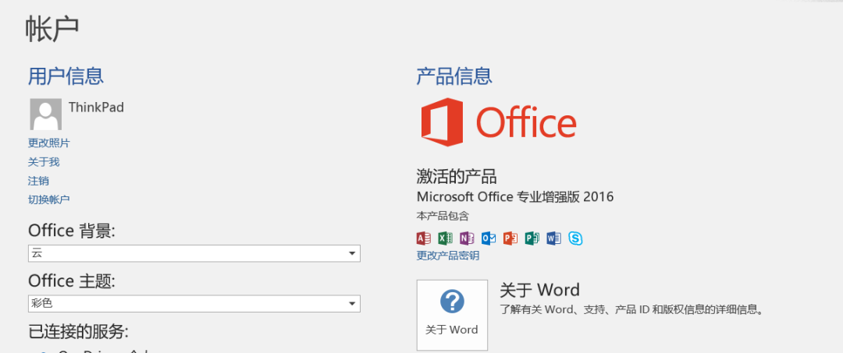
Task: Click the Word product icon
Action: point(553,238)
